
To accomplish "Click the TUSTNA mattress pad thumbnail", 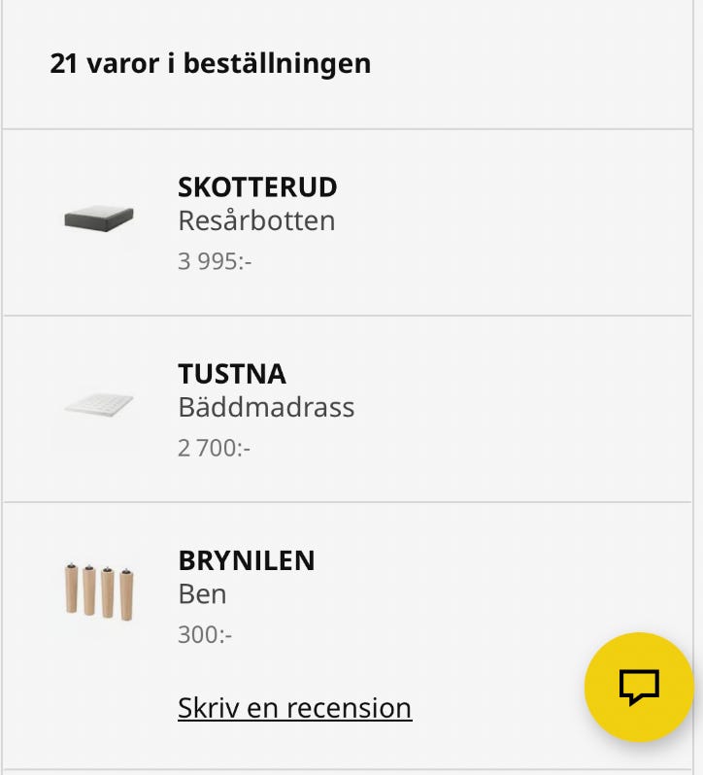I will pos(98,405).
